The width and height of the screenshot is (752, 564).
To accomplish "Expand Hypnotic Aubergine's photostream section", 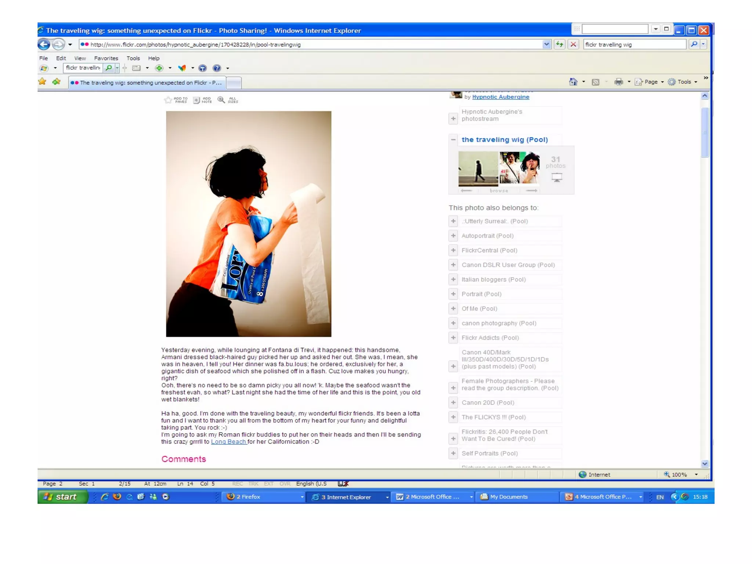I will [x=453, y=118].
